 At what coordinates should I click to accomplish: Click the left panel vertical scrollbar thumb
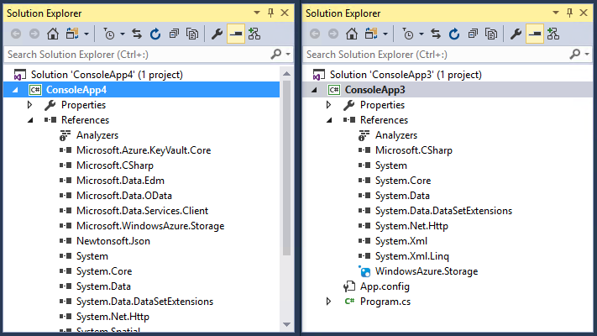click(x=286, y=168)
